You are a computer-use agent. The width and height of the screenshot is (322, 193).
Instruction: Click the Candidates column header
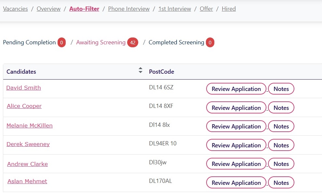[21, 71]
